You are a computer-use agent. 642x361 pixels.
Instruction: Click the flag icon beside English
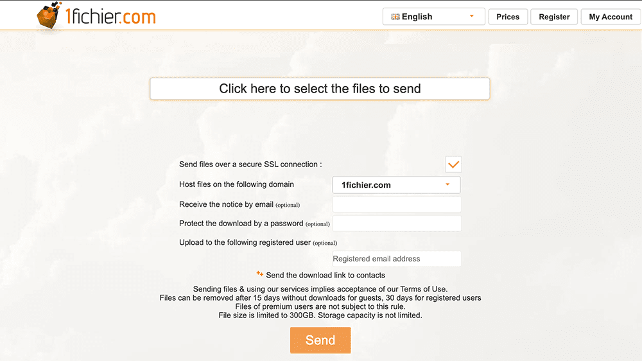coord(395,17)
